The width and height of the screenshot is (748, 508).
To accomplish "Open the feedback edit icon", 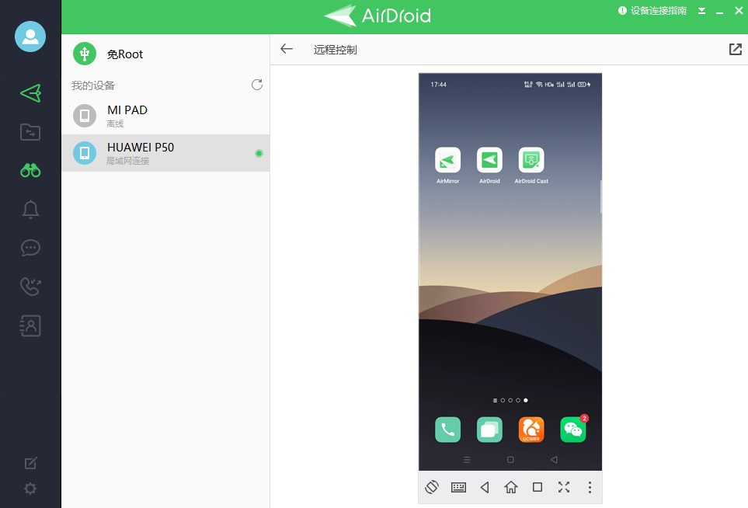I will coord(30,463).
